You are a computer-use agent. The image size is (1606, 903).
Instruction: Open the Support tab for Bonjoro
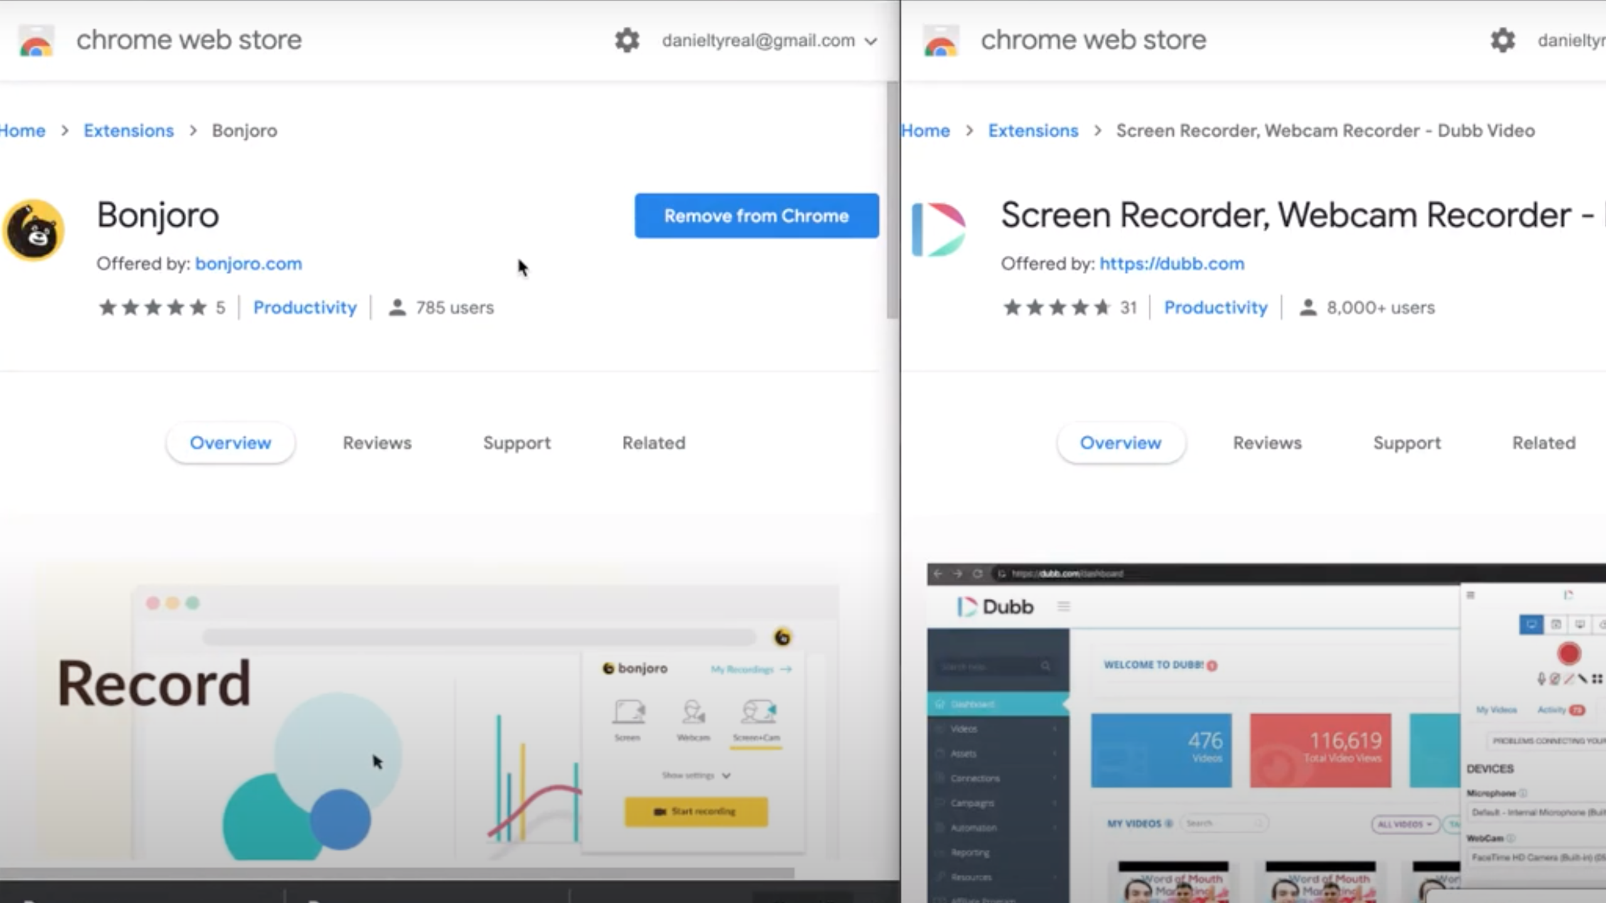(x=517, y=443)
